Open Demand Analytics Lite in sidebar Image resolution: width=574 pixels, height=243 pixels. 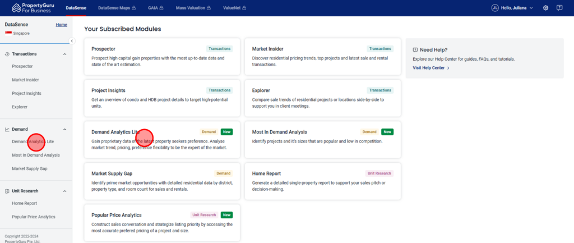point(33,141)
